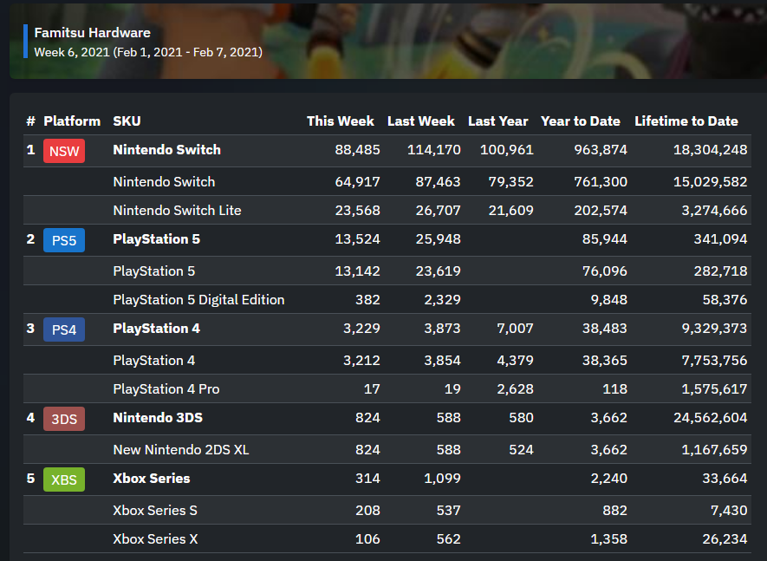Screen dimensions: 767x561
Task: Click Nintendo 3DS lifetime 24,562,604
Action: point(711,418)
